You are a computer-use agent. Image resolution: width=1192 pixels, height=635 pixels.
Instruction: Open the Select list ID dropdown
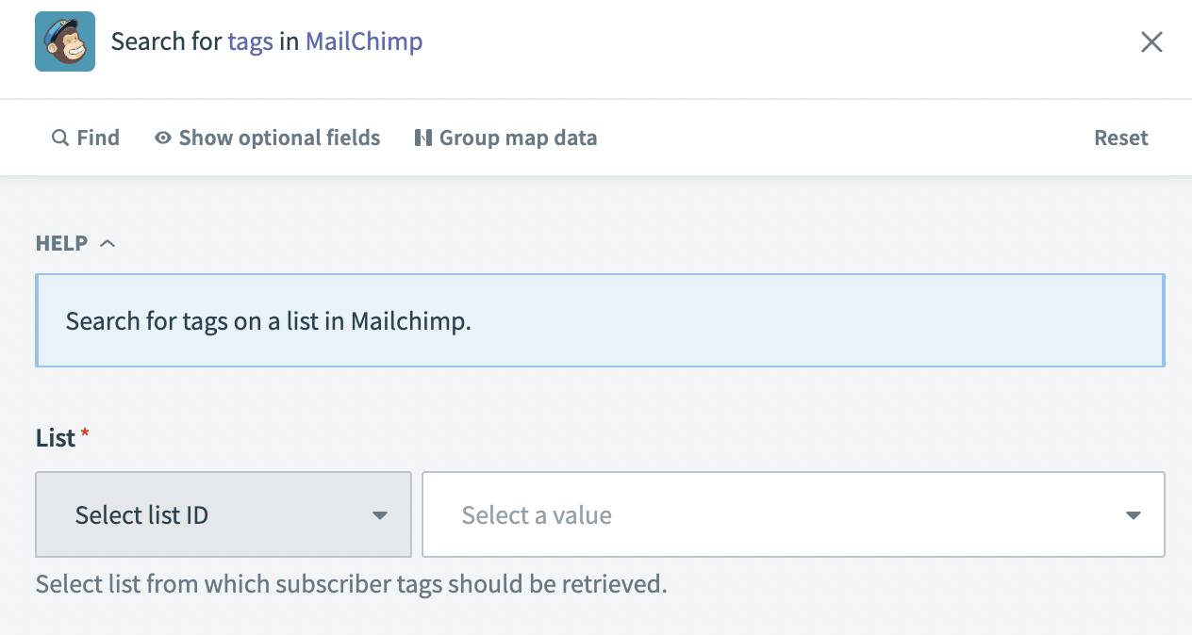coord(223,515)
